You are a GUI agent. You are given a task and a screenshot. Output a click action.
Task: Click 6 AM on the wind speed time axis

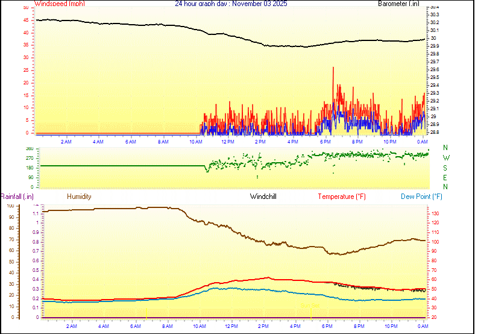[130, 142]
